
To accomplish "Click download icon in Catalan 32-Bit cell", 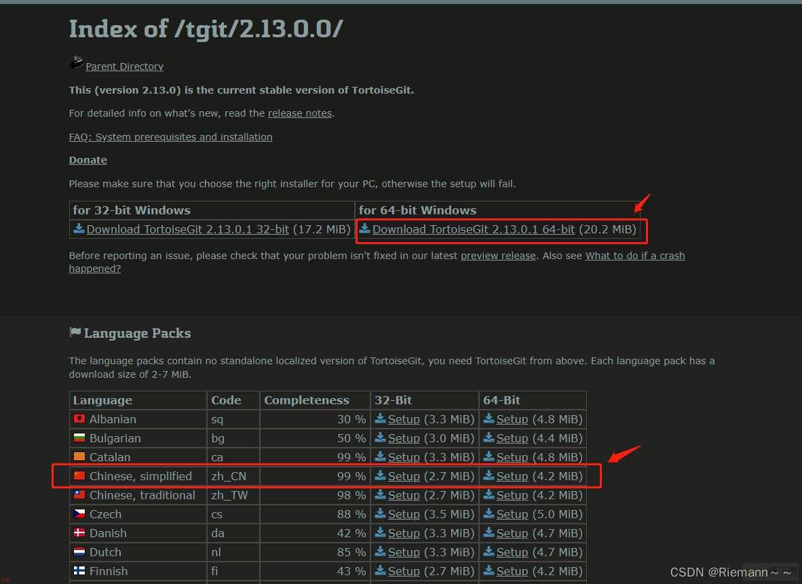I will coord(380,456).
